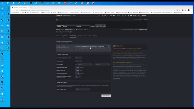Screen dimensions: 194x109
Task: Click the account name button at toolbar end
Action: (144, 15)
